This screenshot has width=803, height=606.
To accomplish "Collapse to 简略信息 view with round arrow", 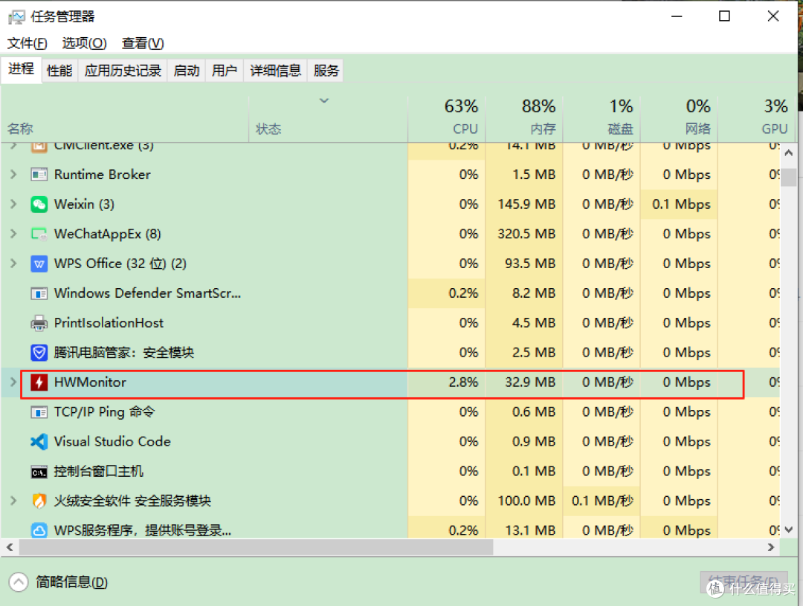I will pos(19,582).
